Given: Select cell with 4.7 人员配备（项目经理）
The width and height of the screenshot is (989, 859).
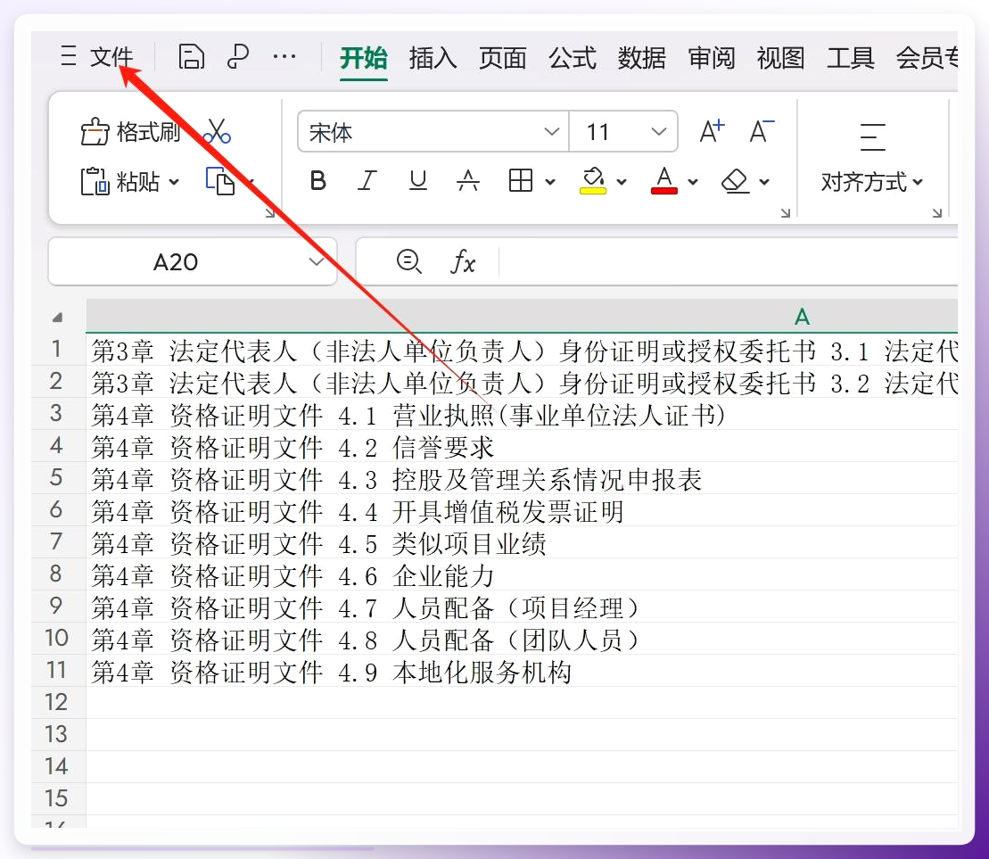Looking at the screenshot, I should [x=523, y=607].
